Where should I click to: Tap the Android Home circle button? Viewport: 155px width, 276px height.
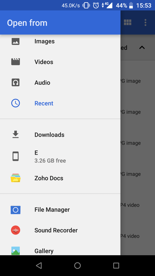77,265
